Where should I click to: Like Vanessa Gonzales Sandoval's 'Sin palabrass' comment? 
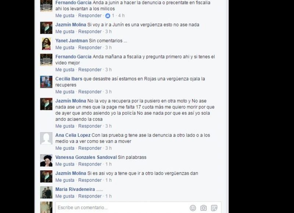[65, 164]
